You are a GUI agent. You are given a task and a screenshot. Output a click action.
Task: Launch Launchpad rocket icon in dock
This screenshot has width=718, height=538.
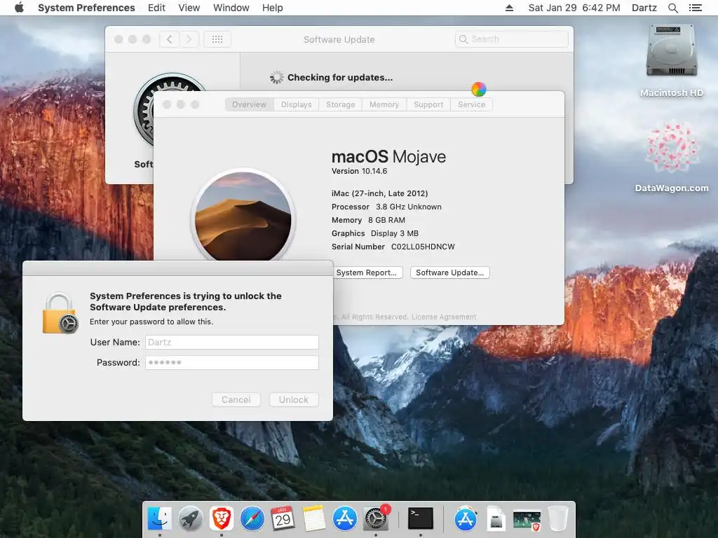pos(191,519)
